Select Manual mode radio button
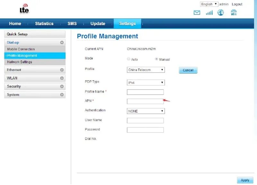 tap(156, 59)
